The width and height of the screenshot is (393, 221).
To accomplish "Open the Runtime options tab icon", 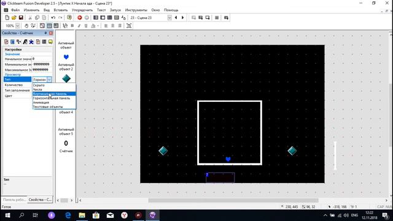I will (38, 42).
